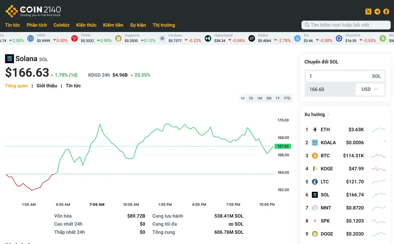This screenshot has height=244, width=394.
Task: Click the coin search input field
Action: point(346,25)
